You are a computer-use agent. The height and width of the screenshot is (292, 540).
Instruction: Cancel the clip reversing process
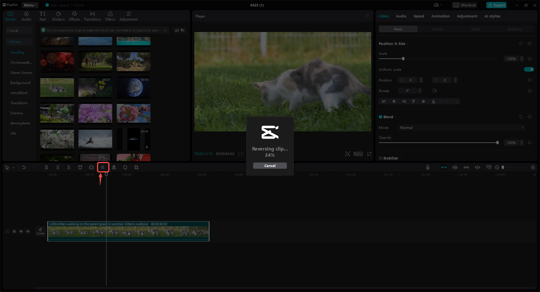click(x=270, y=166)
